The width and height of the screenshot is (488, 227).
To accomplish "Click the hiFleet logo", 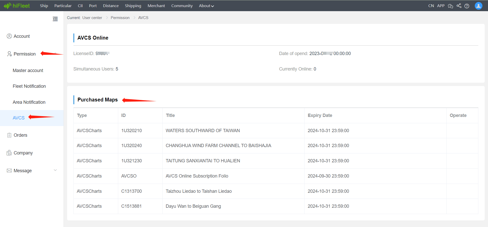I will pyautogui.click(x=17, y=6).
